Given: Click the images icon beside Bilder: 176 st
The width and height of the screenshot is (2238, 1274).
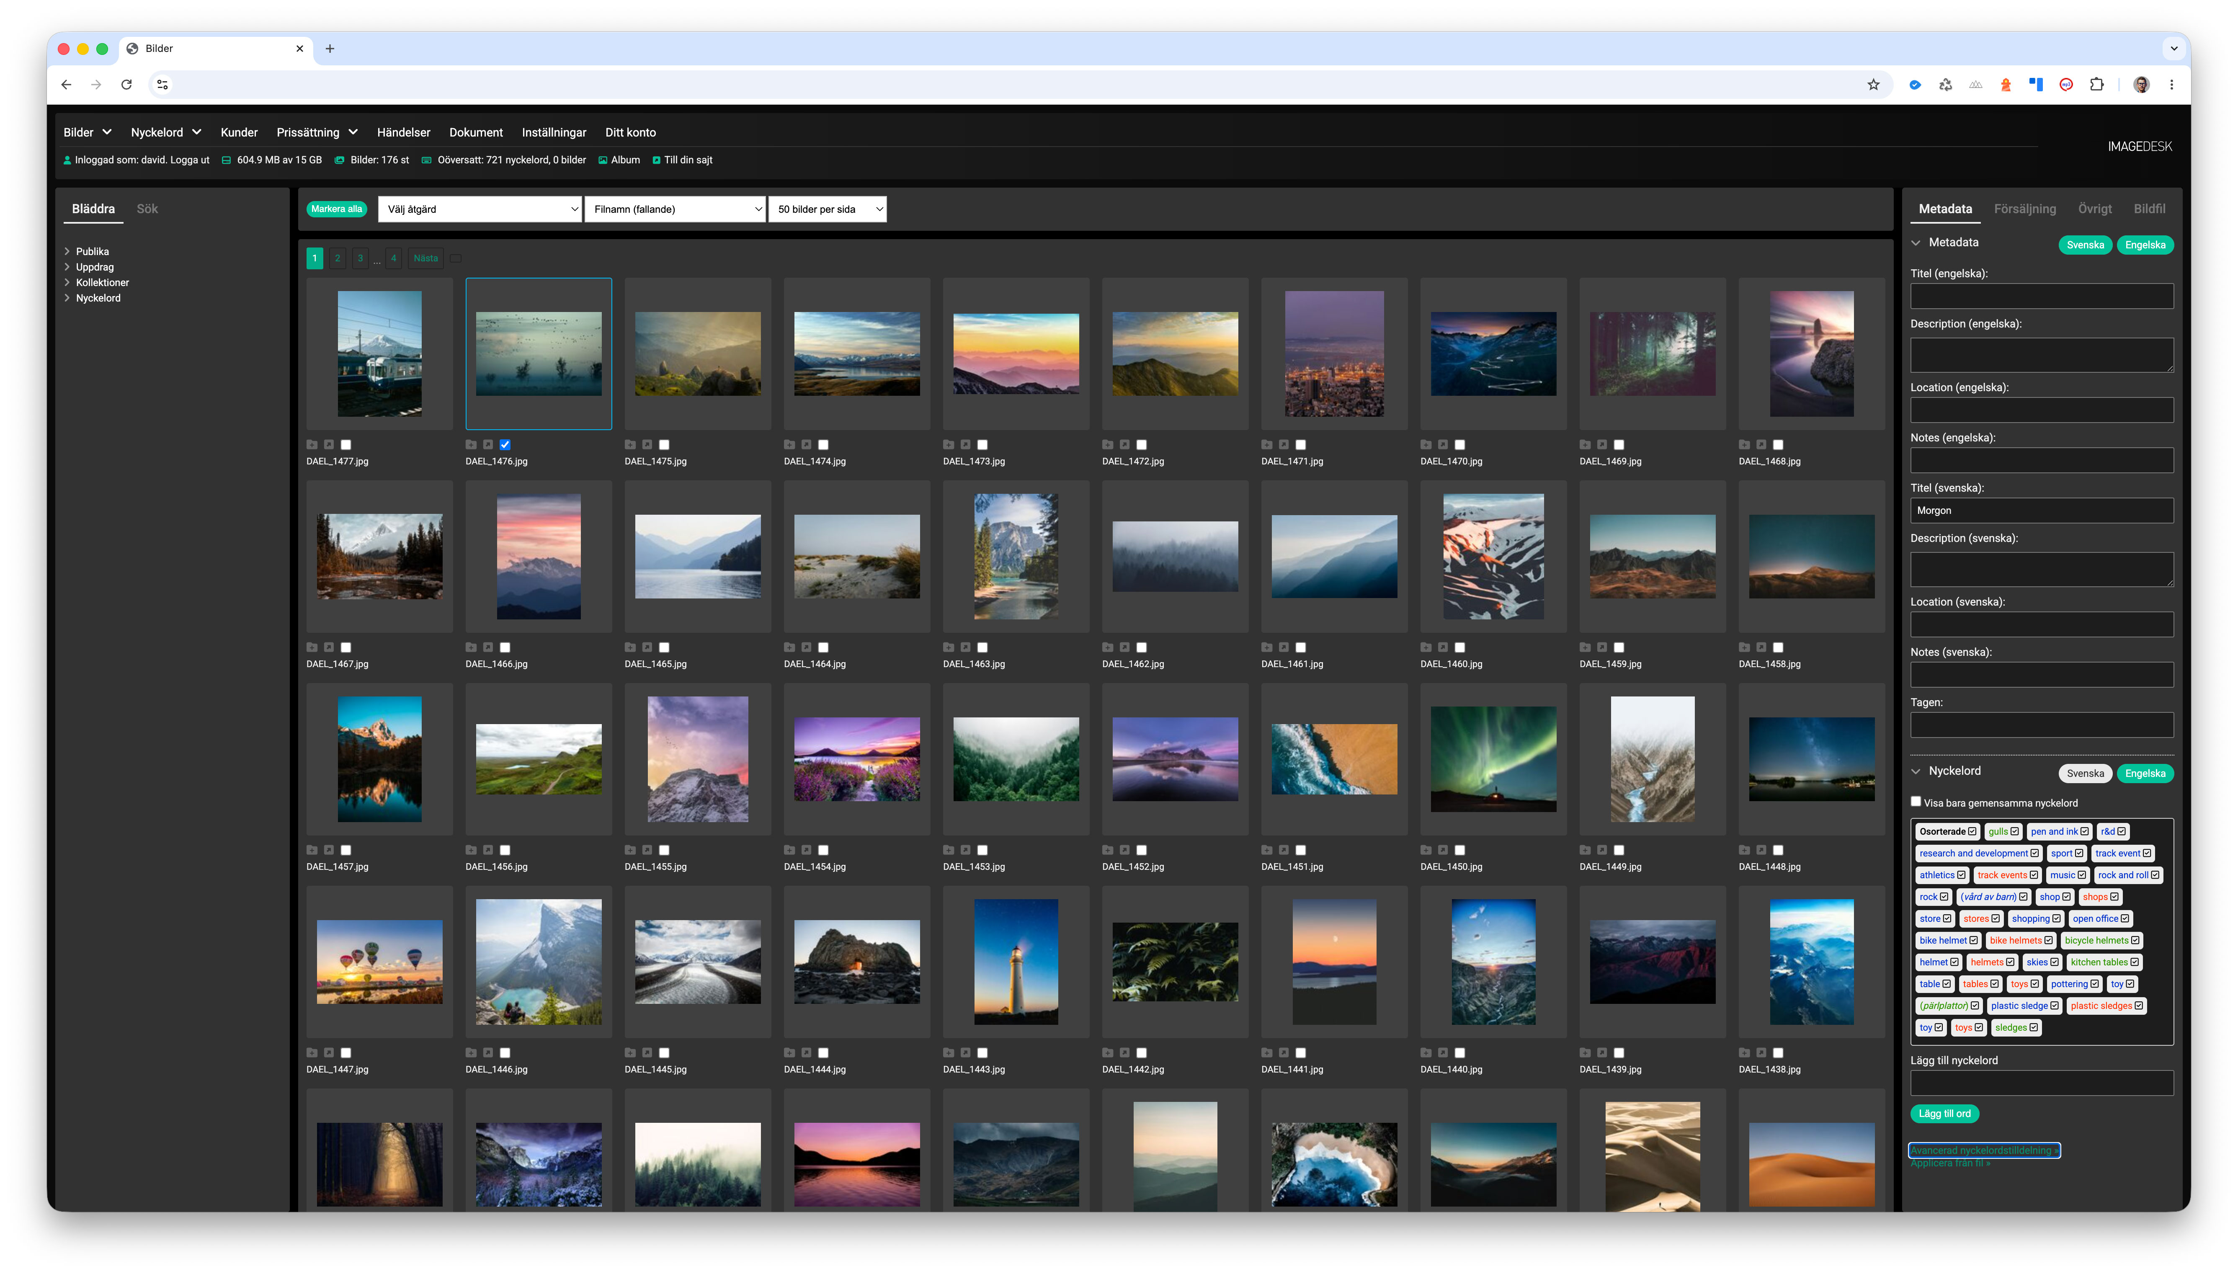Looking at the screenshot, I should 340,160.
